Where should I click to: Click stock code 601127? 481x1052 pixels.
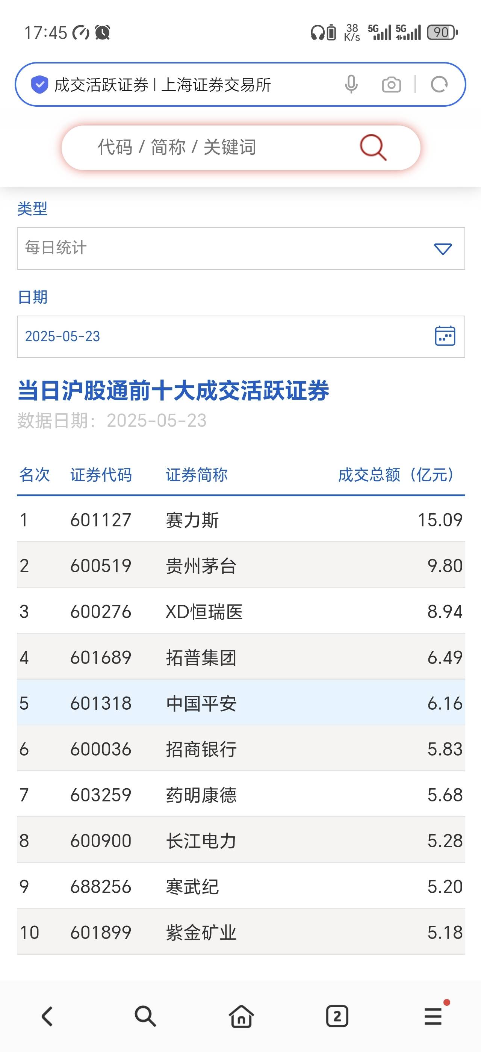pyautogui.click(x=101, y=520)
